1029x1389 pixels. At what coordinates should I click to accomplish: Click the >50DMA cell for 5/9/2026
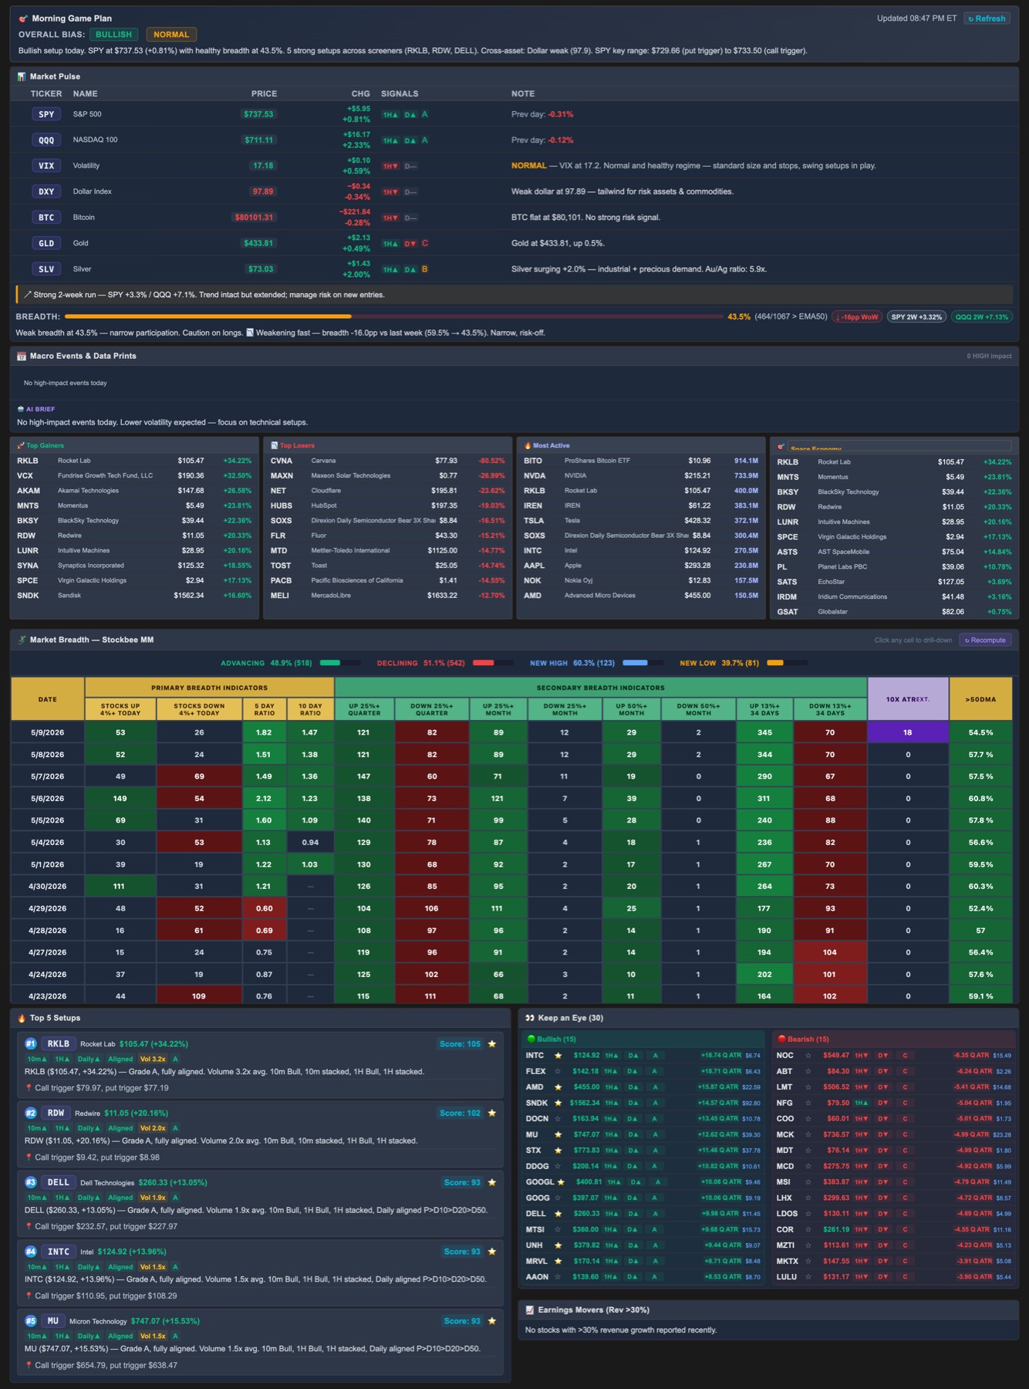(x=980, y=732)
